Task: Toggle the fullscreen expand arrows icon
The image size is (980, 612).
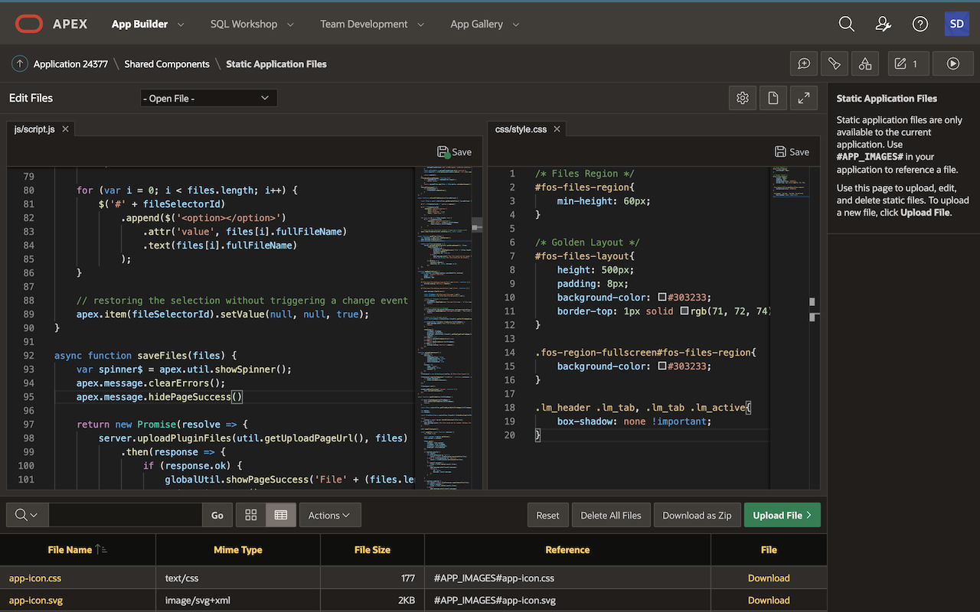Action: (804, 98)
